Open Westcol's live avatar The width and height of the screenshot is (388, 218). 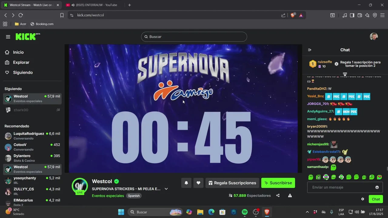click(80, 186)
